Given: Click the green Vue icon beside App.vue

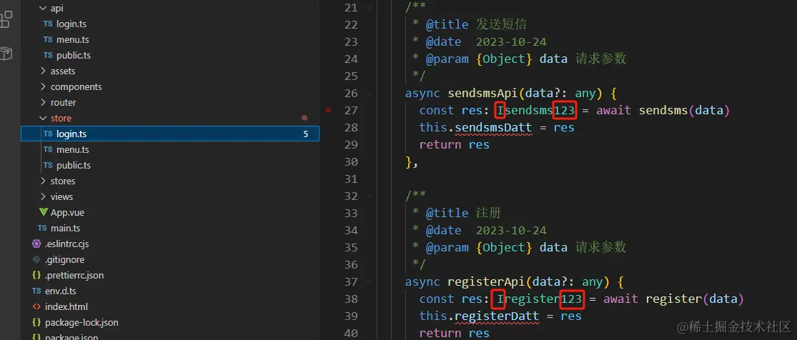Looking at the screenshot, I should pos(43,212).
